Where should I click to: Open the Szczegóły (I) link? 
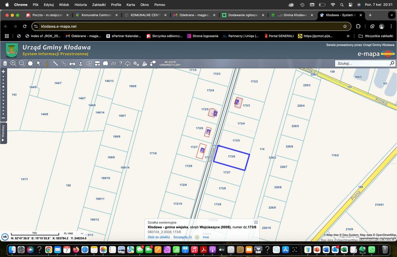(x=183, y=237)
